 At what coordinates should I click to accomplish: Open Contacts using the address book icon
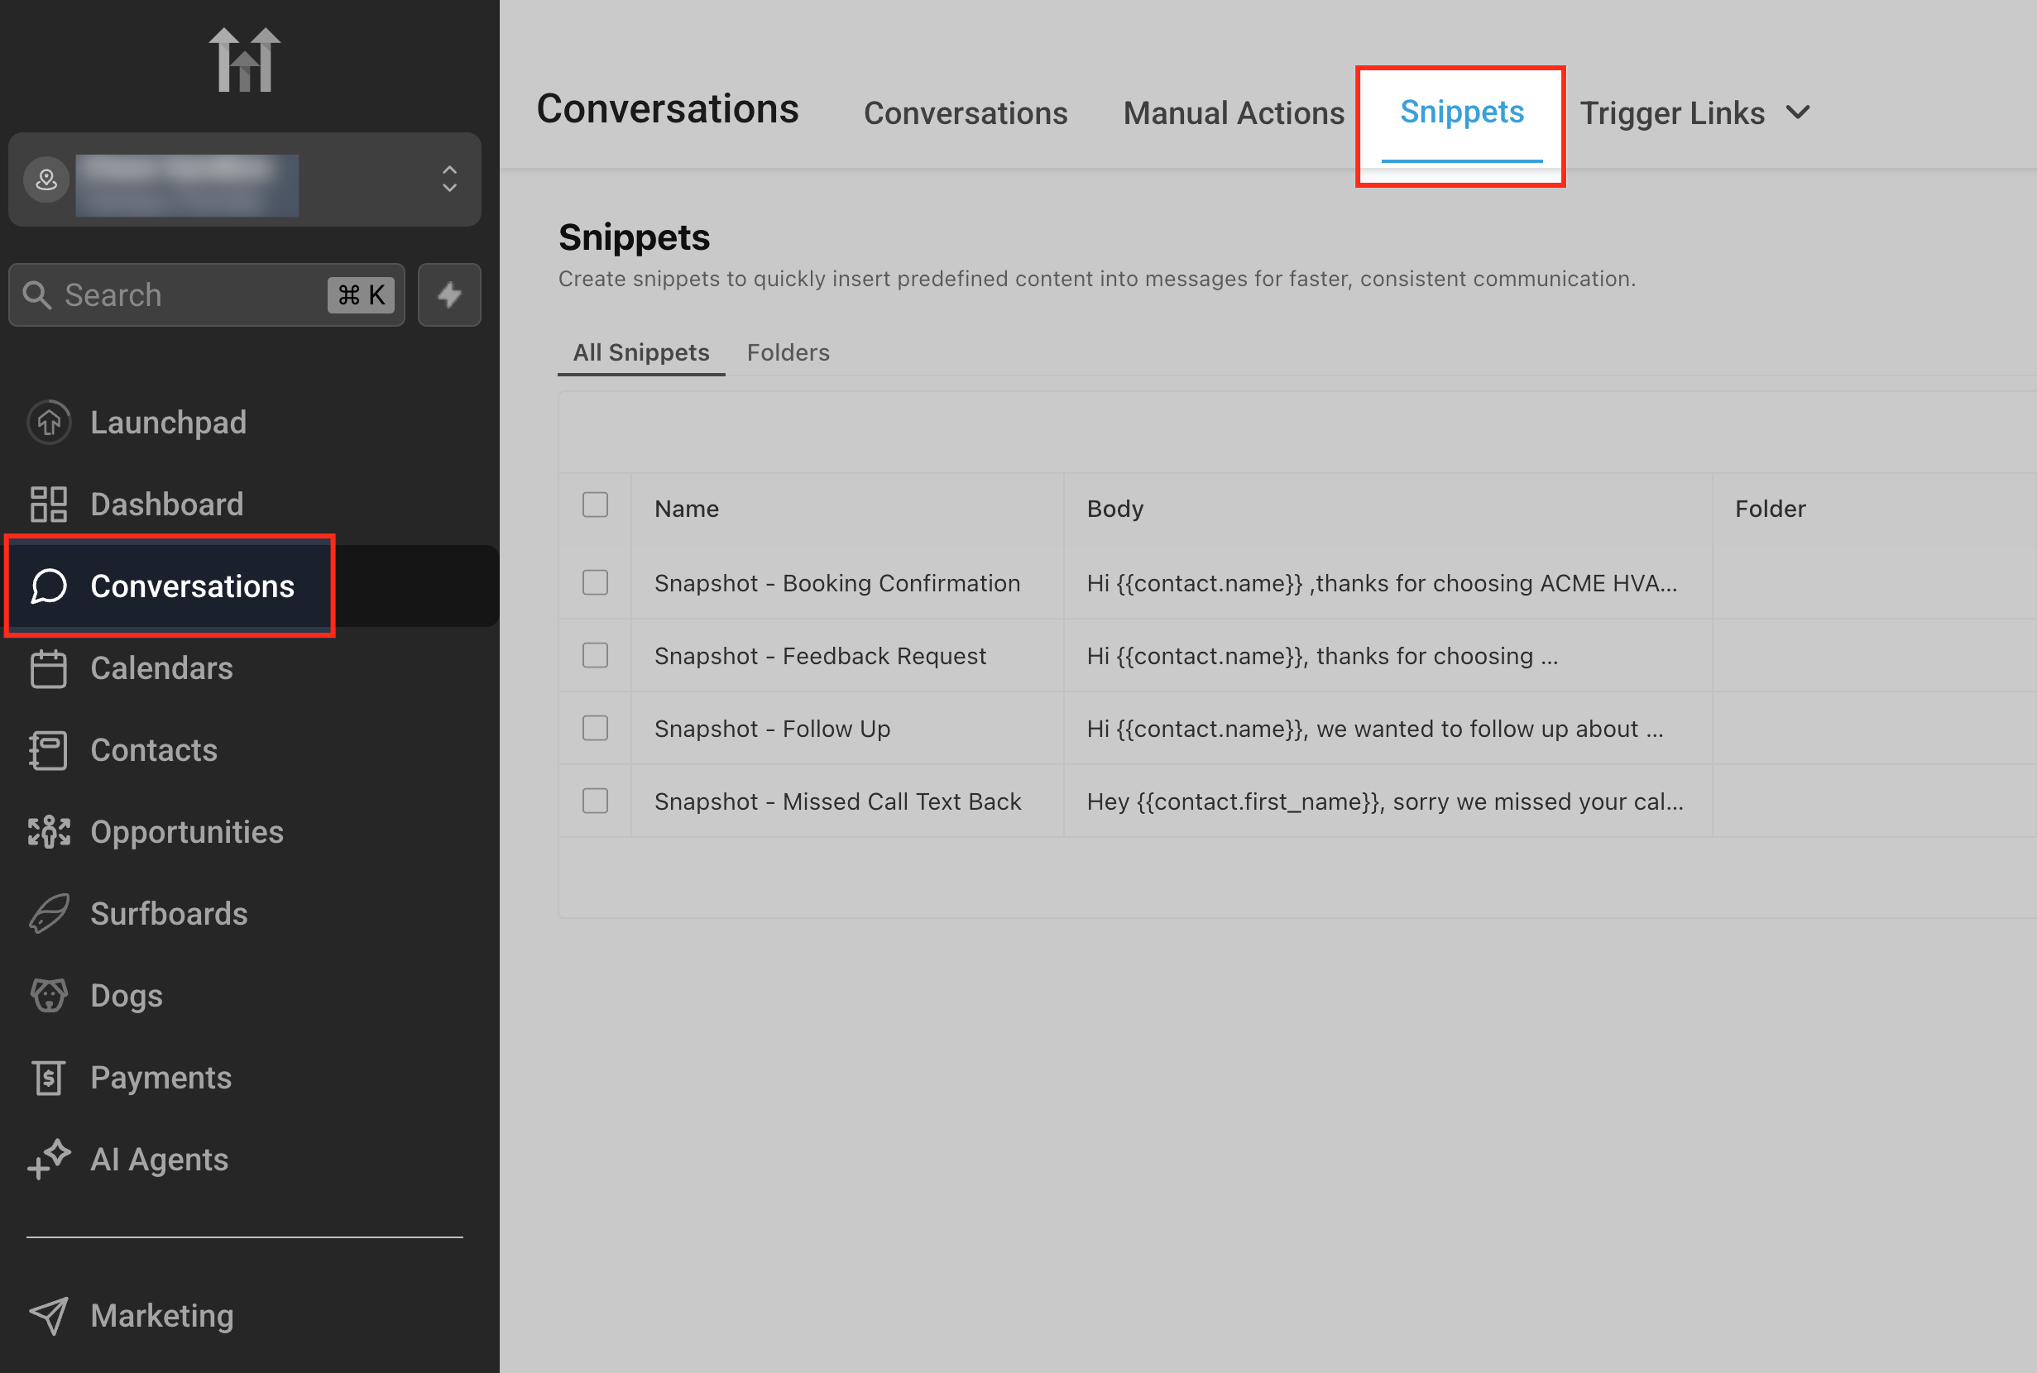(x=49, y=750)
